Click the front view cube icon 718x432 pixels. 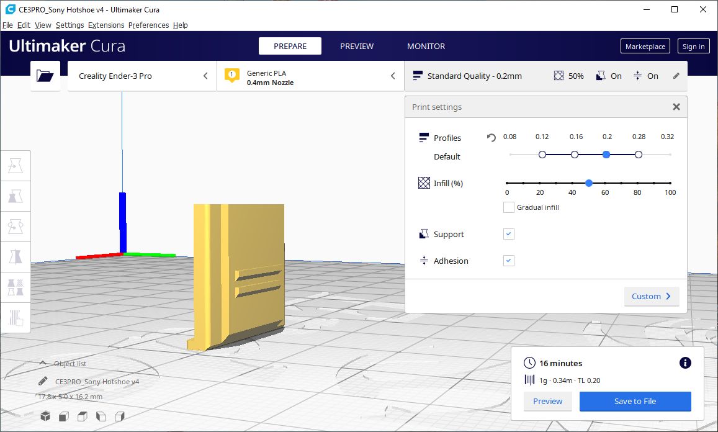coord(64,416)
